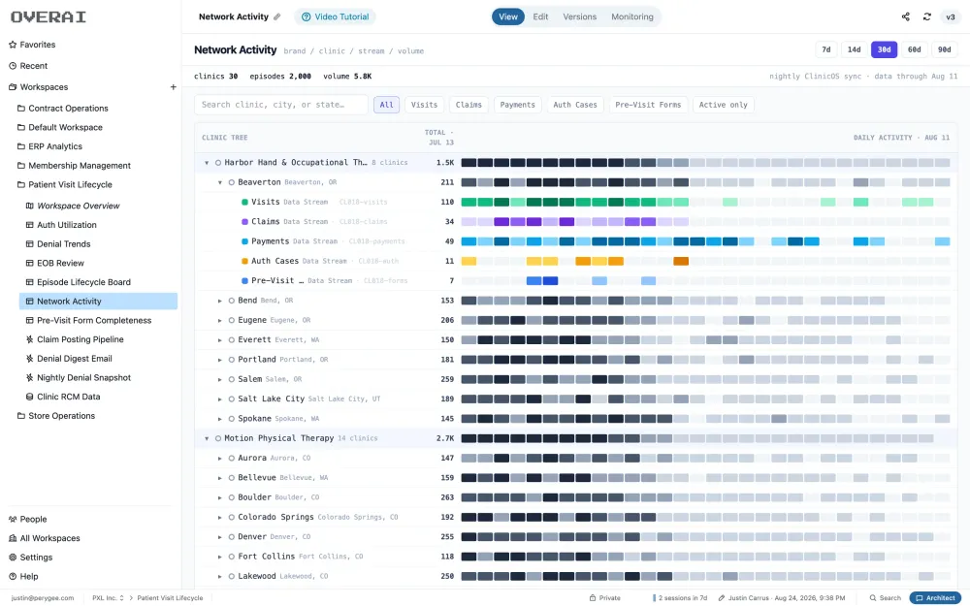Viewport: 970px width, 606px height.
Task: Click the Private lock status icon
Action: (592, 598)
